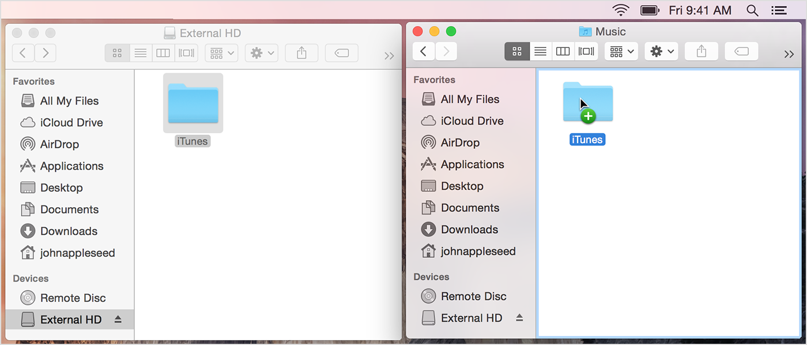Viewport: 807px width, 345px height.
Task: Open Wi-Fi status menu in menu bar
Action: click(x=621, y=10)
